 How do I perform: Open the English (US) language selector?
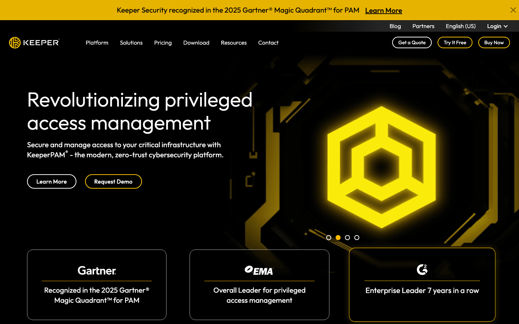pyautogui.click(x=460, y=26)
